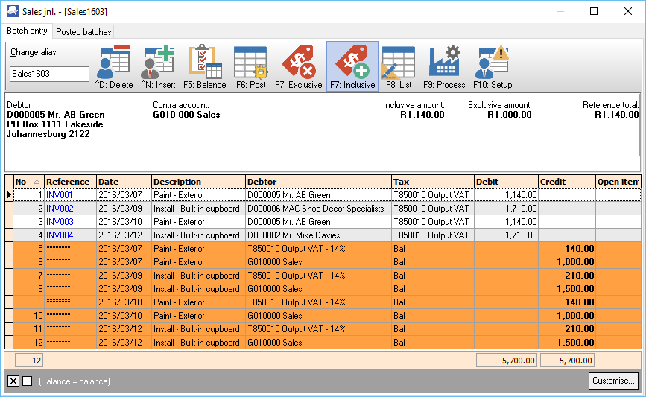Click the F6 Post icon

pyautogui.click(x=251, y=66)
